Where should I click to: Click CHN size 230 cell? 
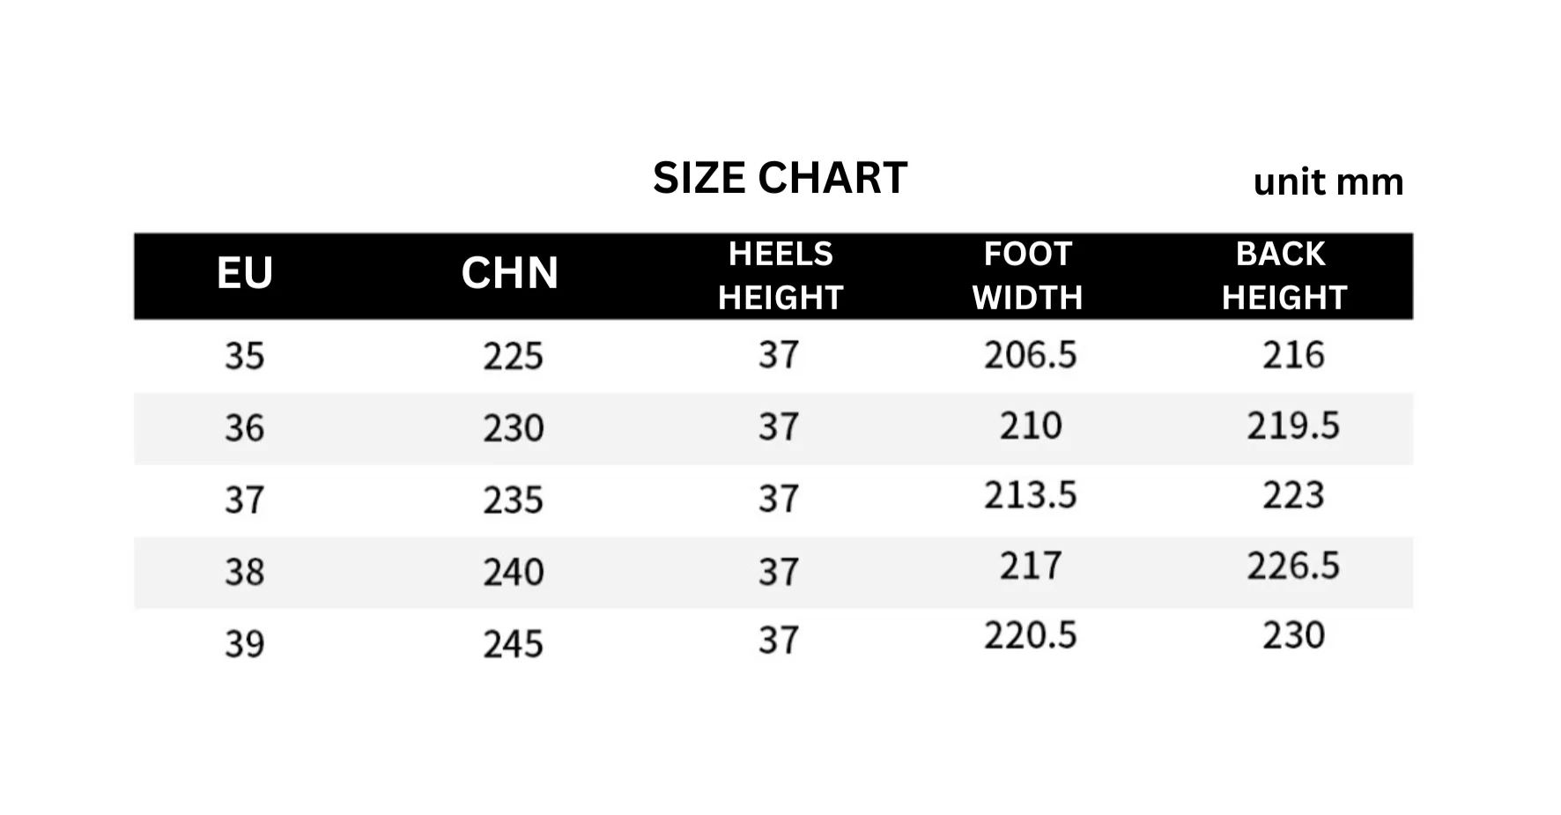pyautogui.click(x=514, y=428)
